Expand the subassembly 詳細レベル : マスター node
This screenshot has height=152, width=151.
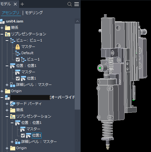coord(12,142)
